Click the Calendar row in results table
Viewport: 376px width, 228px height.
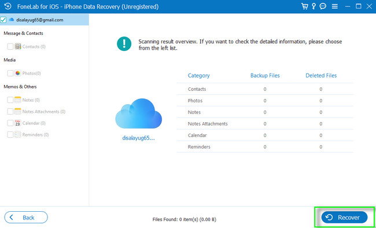tap(265, 135)
